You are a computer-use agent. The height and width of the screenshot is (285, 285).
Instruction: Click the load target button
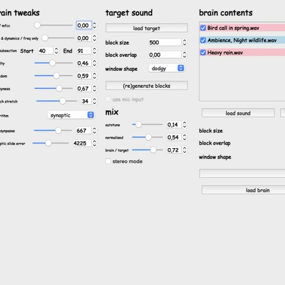[x=146, y=28]
